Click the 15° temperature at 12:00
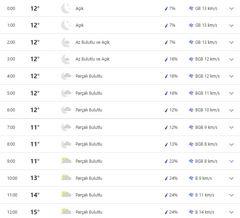Image resolution: width=240 pixels, height=218 pixels. click(x=35, y=212)
